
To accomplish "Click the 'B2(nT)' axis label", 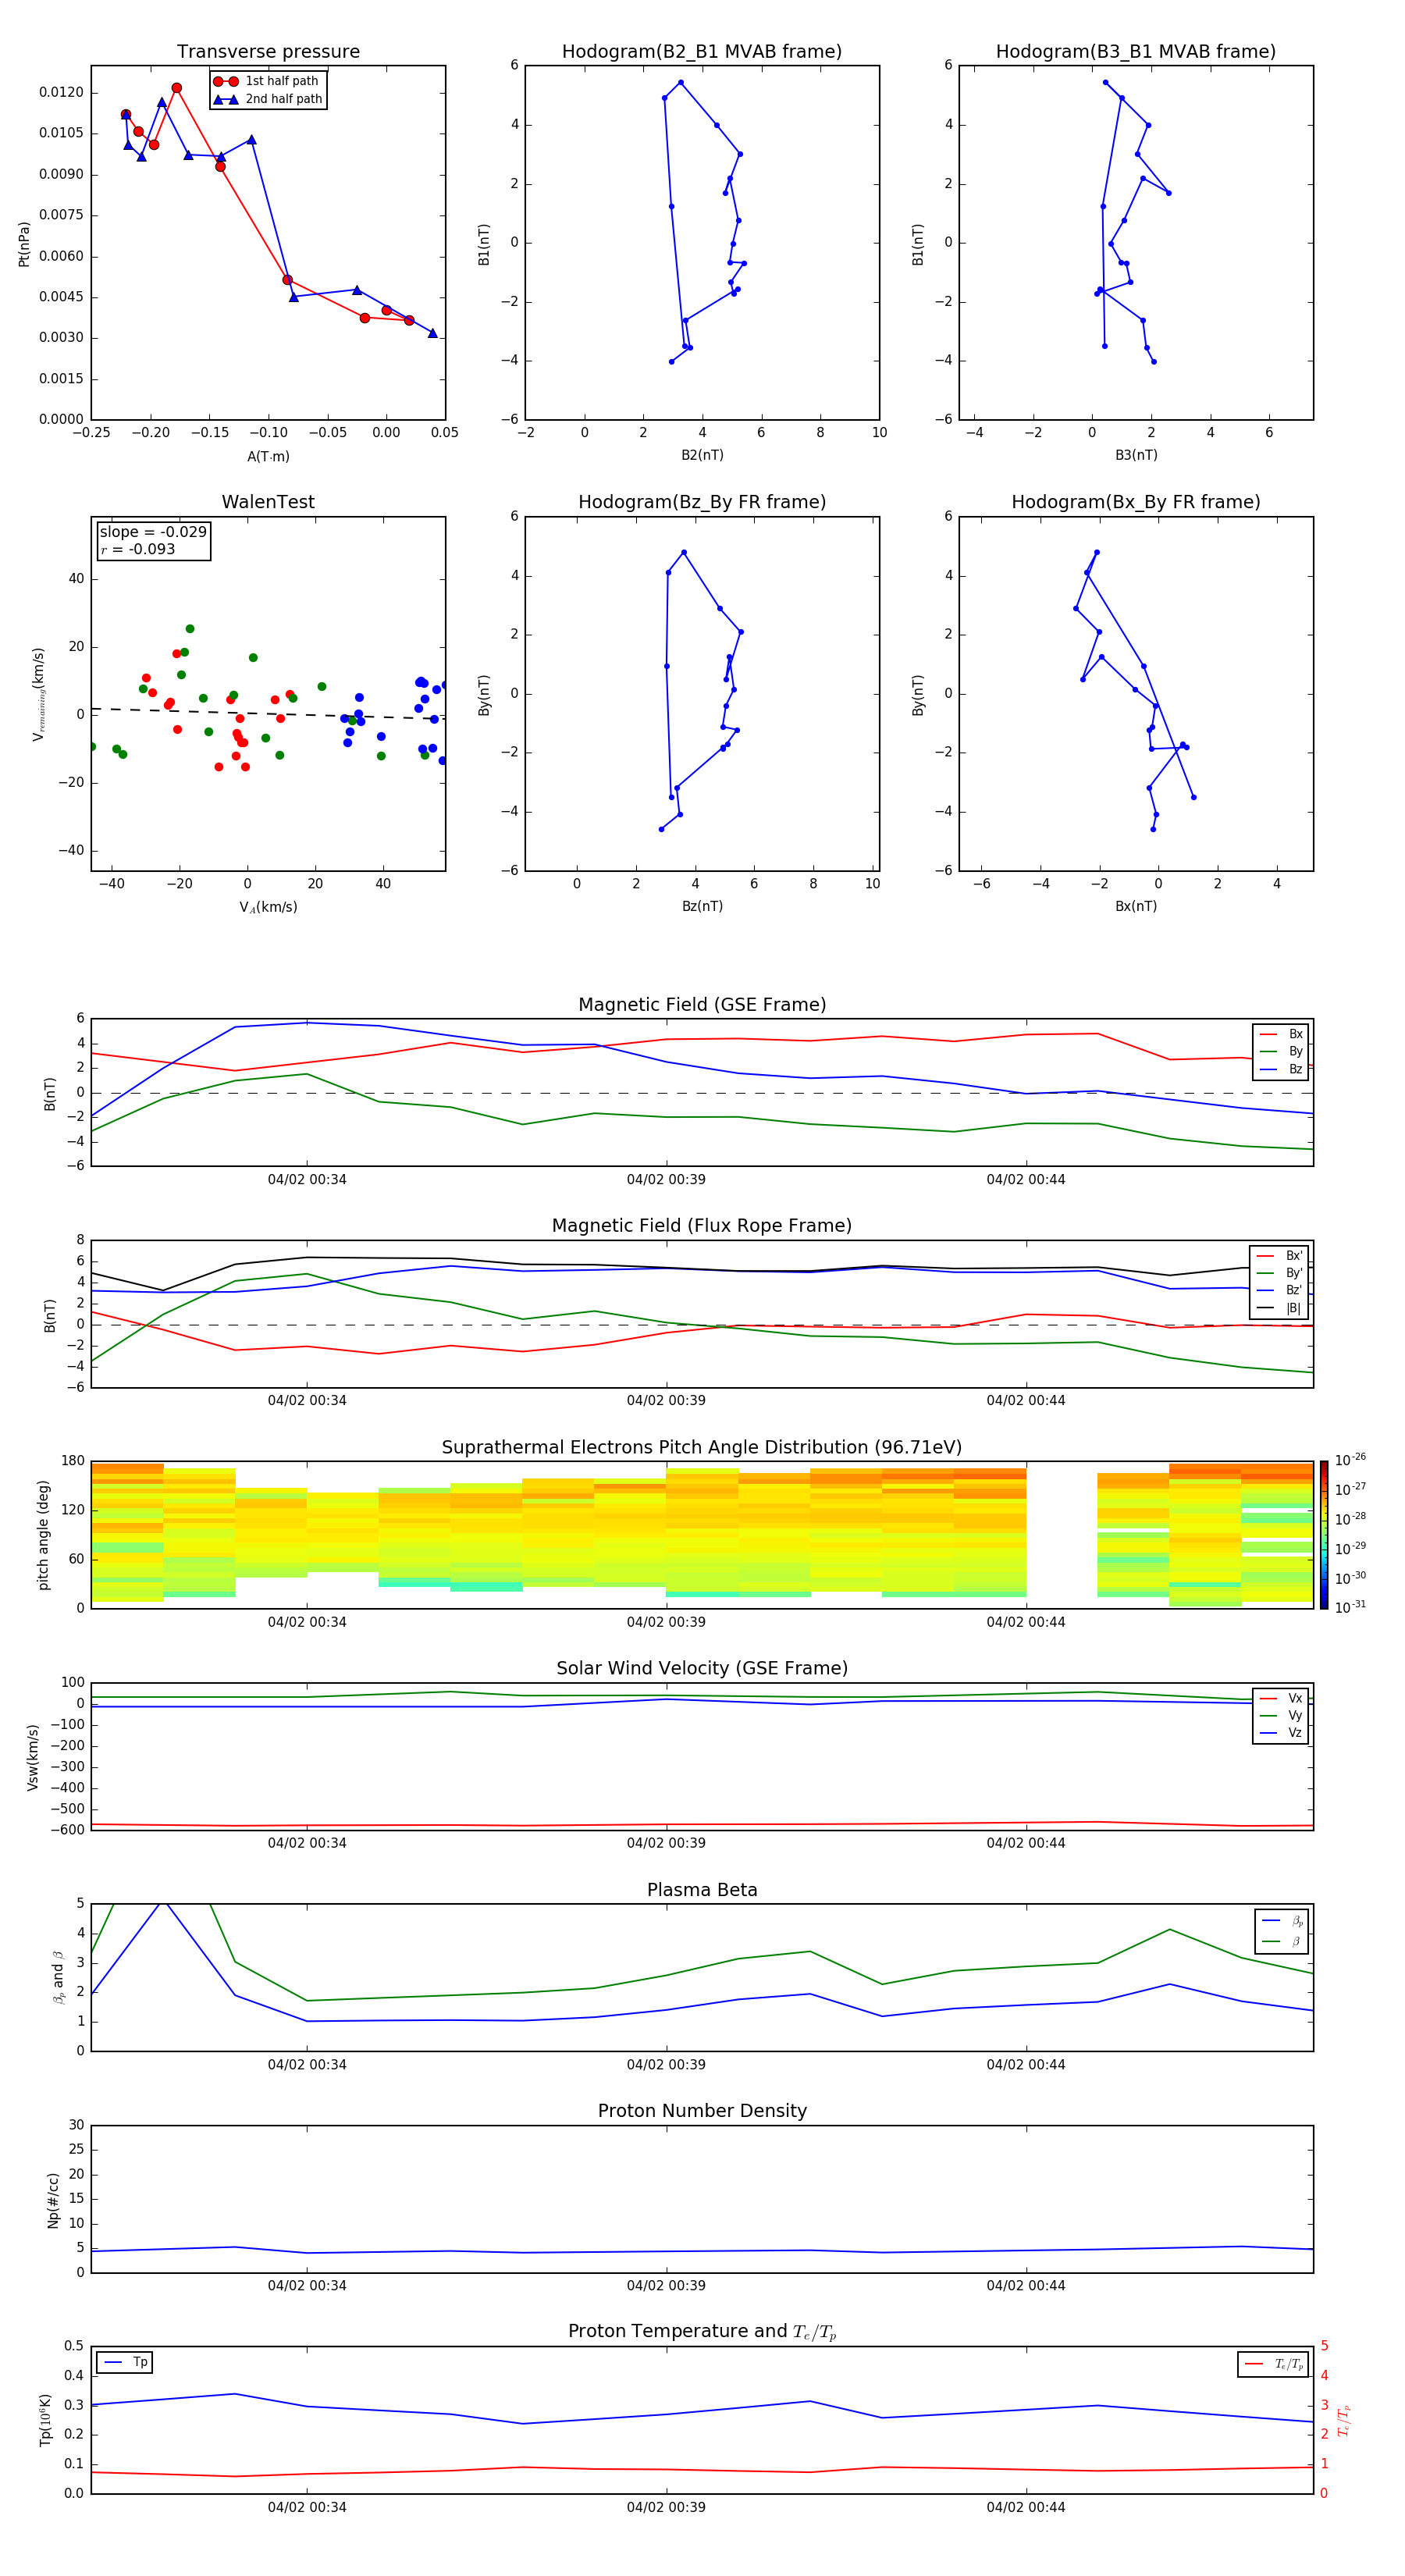I will click(702, 455).
